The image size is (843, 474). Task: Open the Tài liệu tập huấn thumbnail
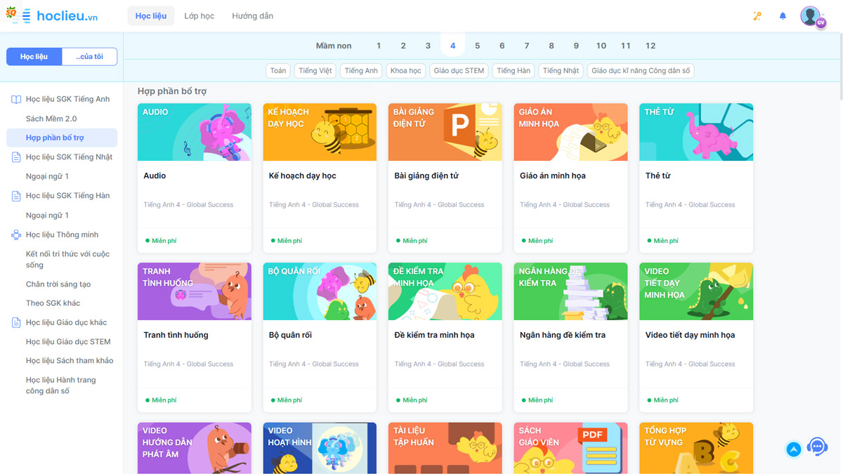pos(445,448)
